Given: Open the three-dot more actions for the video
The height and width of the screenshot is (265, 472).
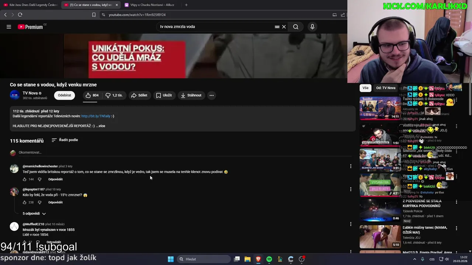Looking at the screenshot, I should pos(212,95).
